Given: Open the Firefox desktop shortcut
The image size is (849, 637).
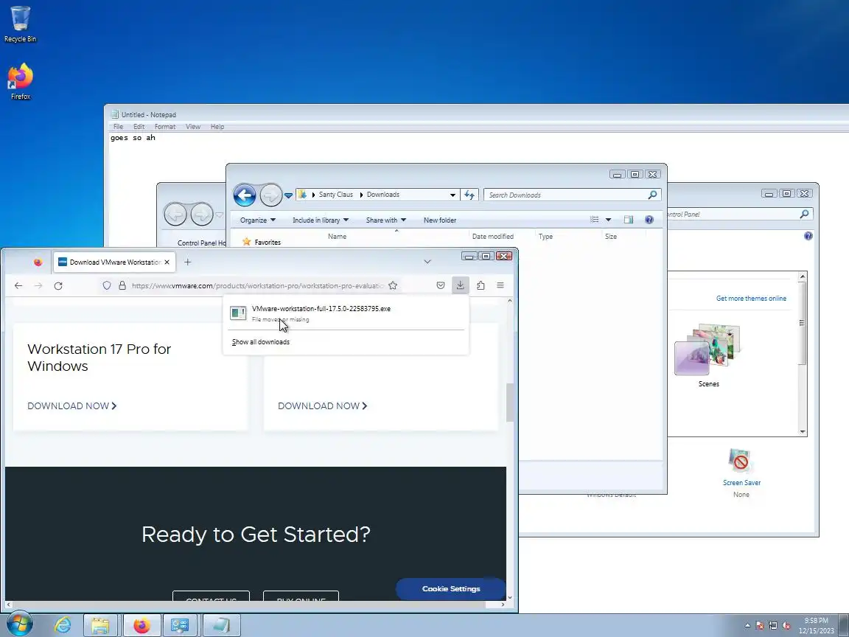Looking at the screenshot, I should click(x=20, y=82).
